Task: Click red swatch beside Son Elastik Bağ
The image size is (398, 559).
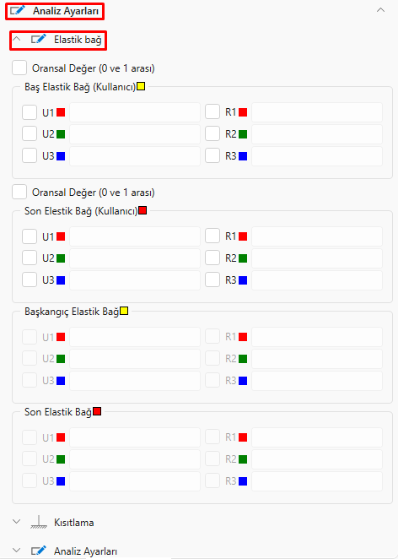Action: pyautogui.click(x=97, y=411)
